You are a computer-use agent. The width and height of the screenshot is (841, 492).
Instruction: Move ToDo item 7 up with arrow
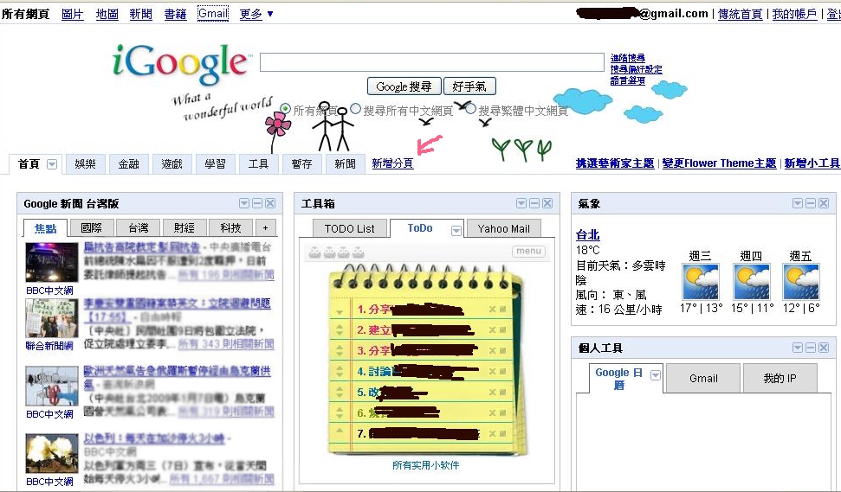tap(340, 431)
